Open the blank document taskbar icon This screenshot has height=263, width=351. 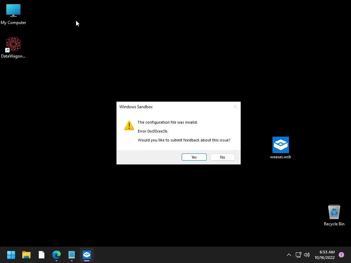pos(41,255)
